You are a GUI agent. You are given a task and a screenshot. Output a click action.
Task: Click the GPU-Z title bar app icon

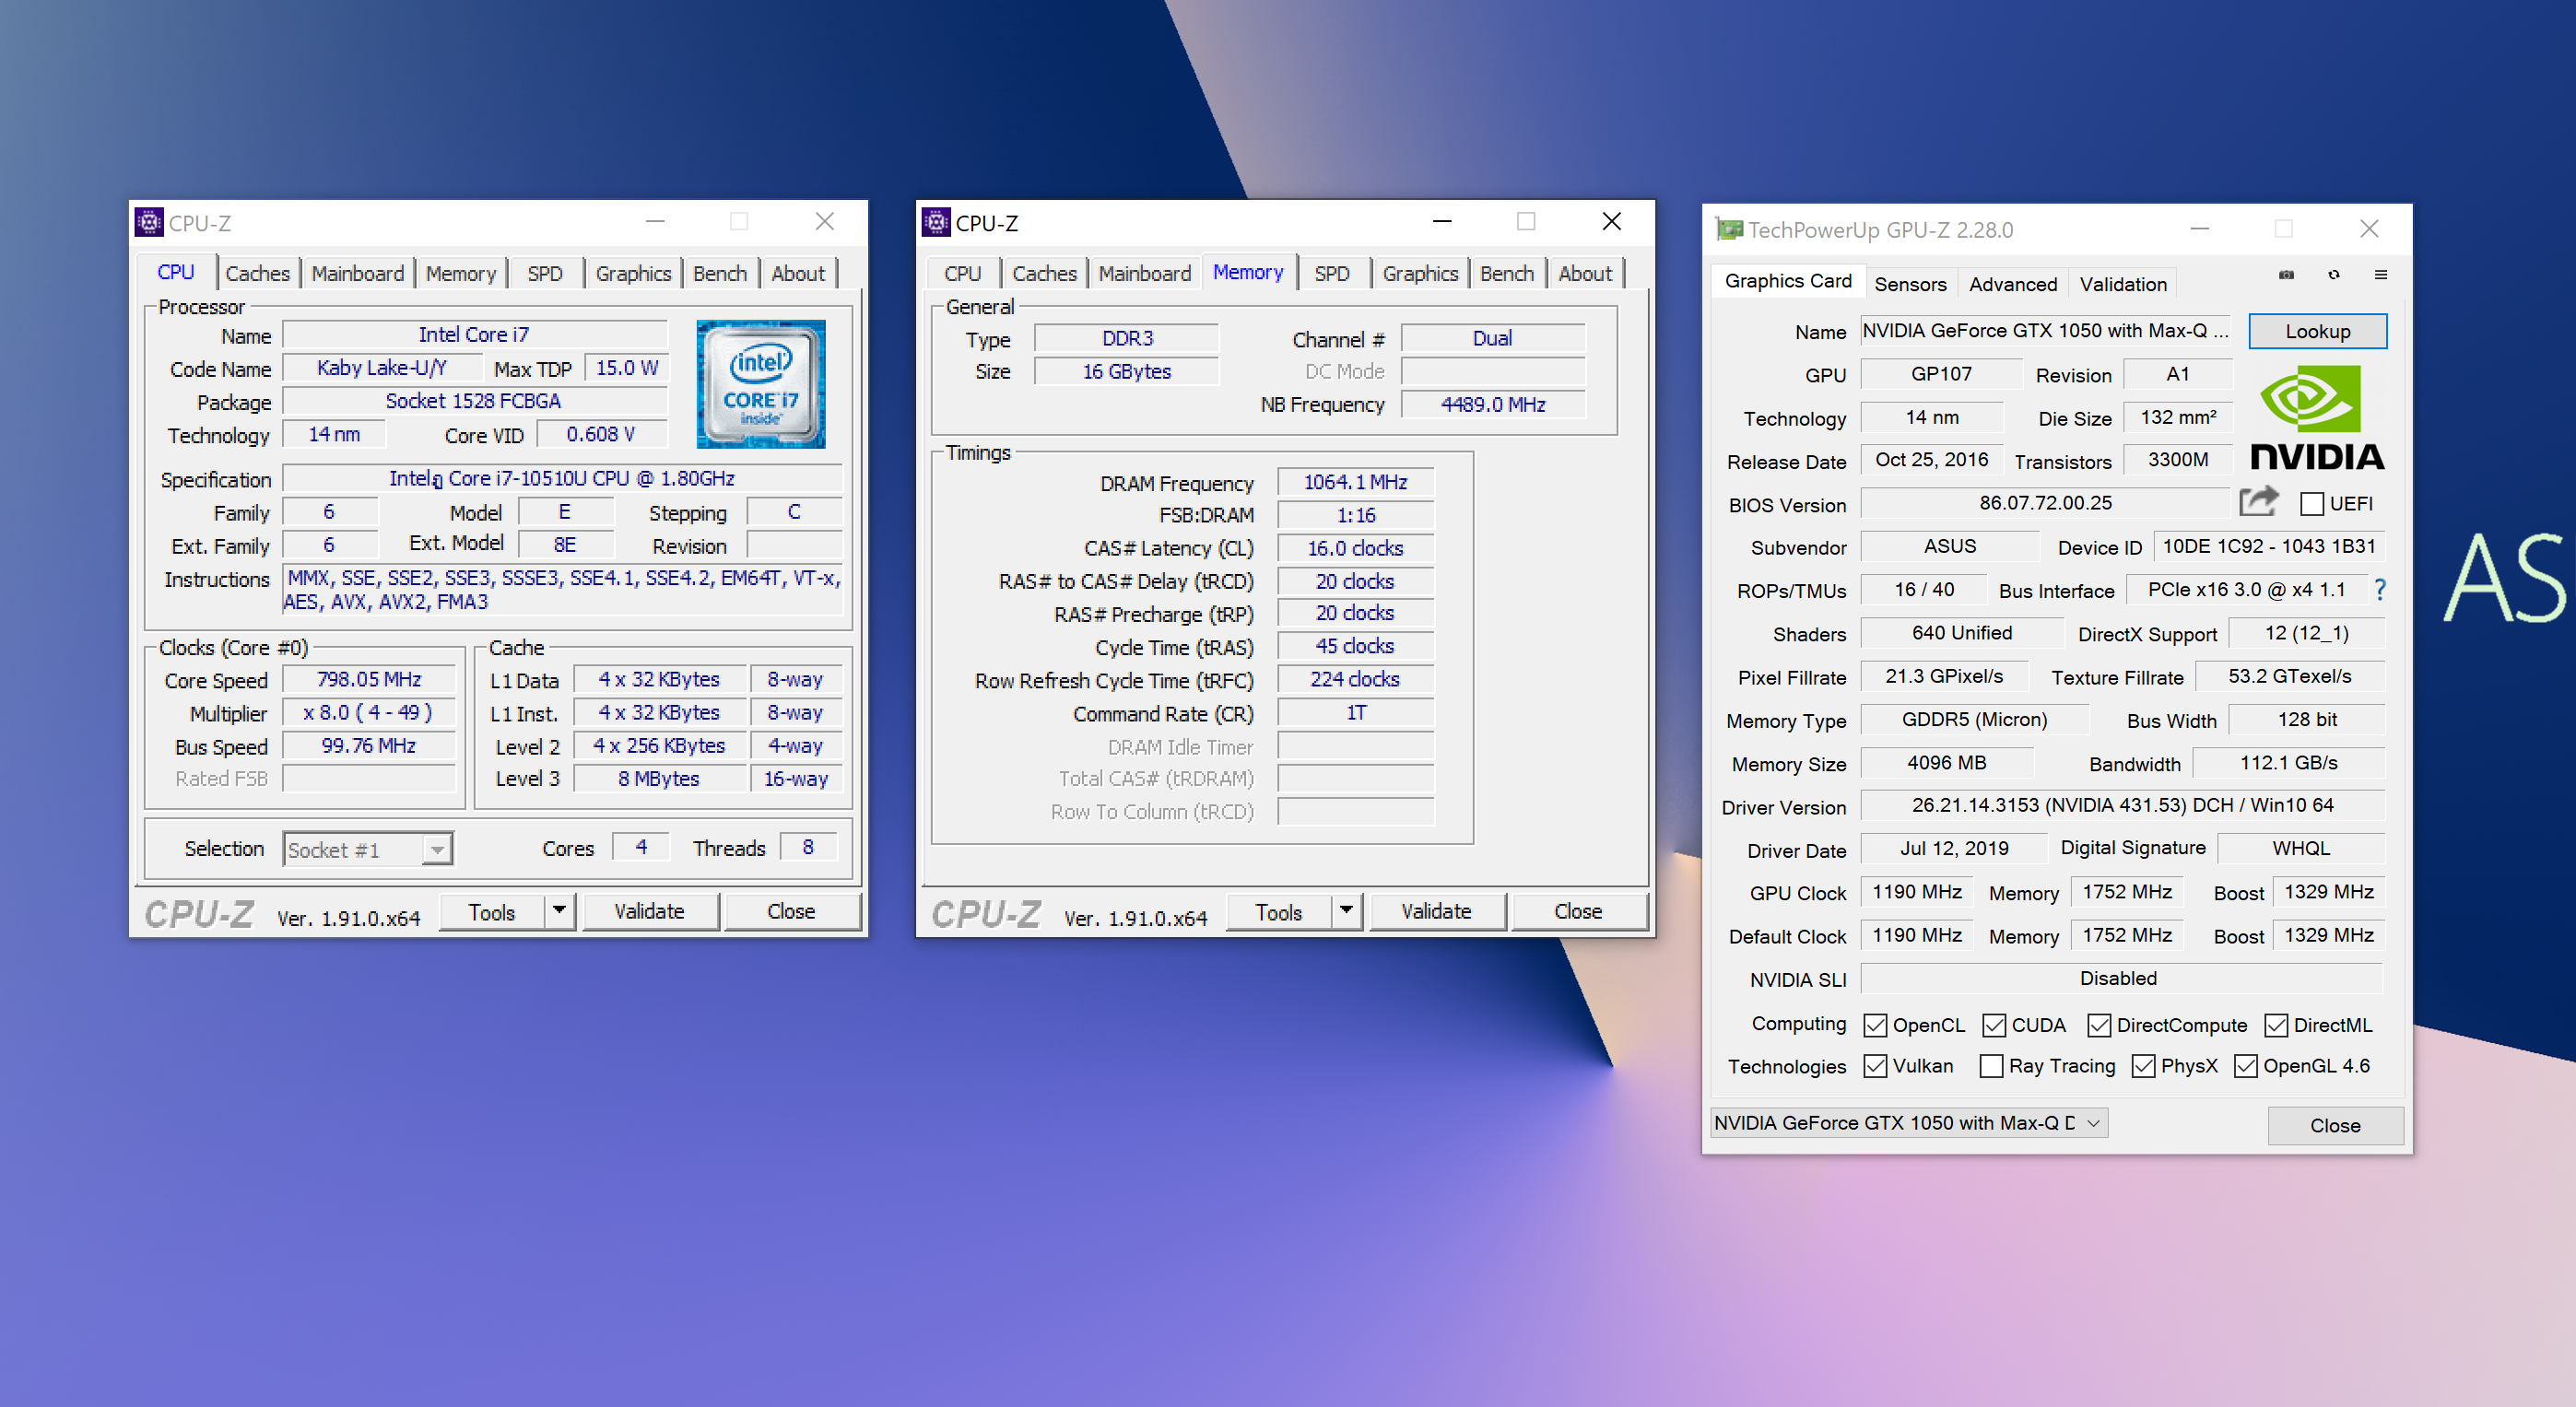point(1729,230)
